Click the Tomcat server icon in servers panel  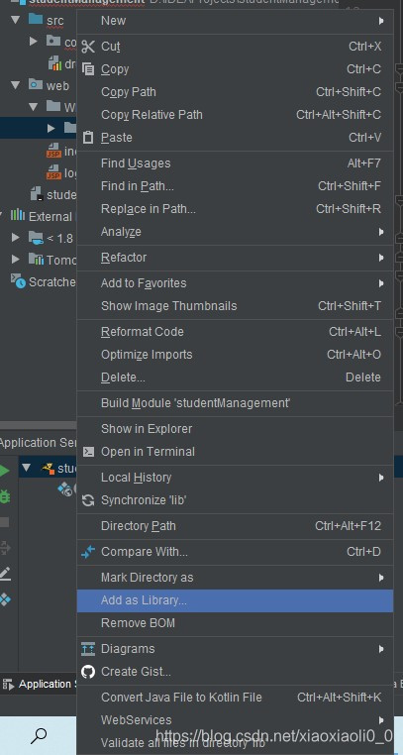click(x=49, y=468)
